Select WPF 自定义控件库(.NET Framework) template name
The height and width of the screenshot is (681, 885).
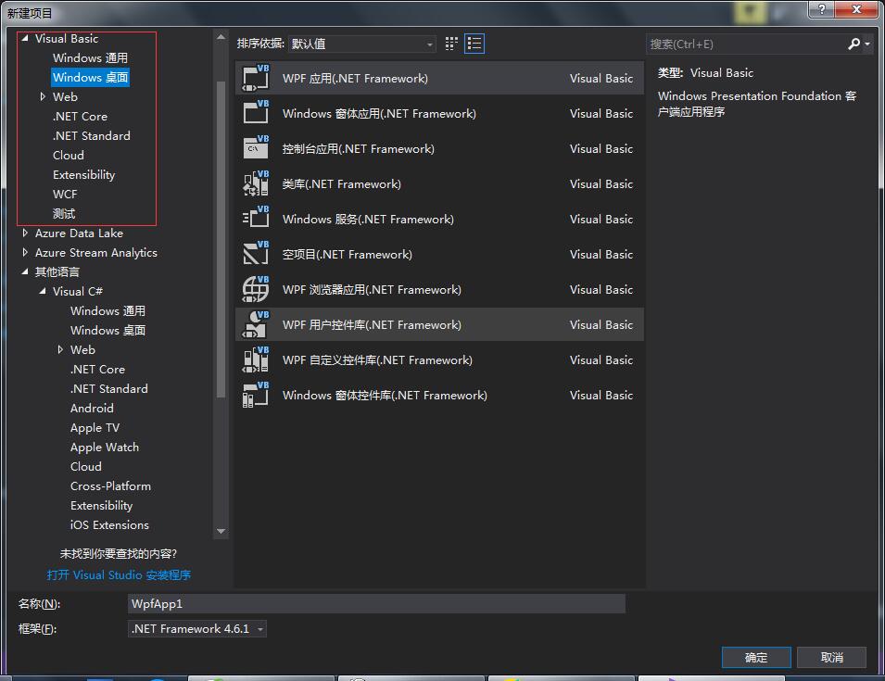pyautogui.click(x=377, y=360)
